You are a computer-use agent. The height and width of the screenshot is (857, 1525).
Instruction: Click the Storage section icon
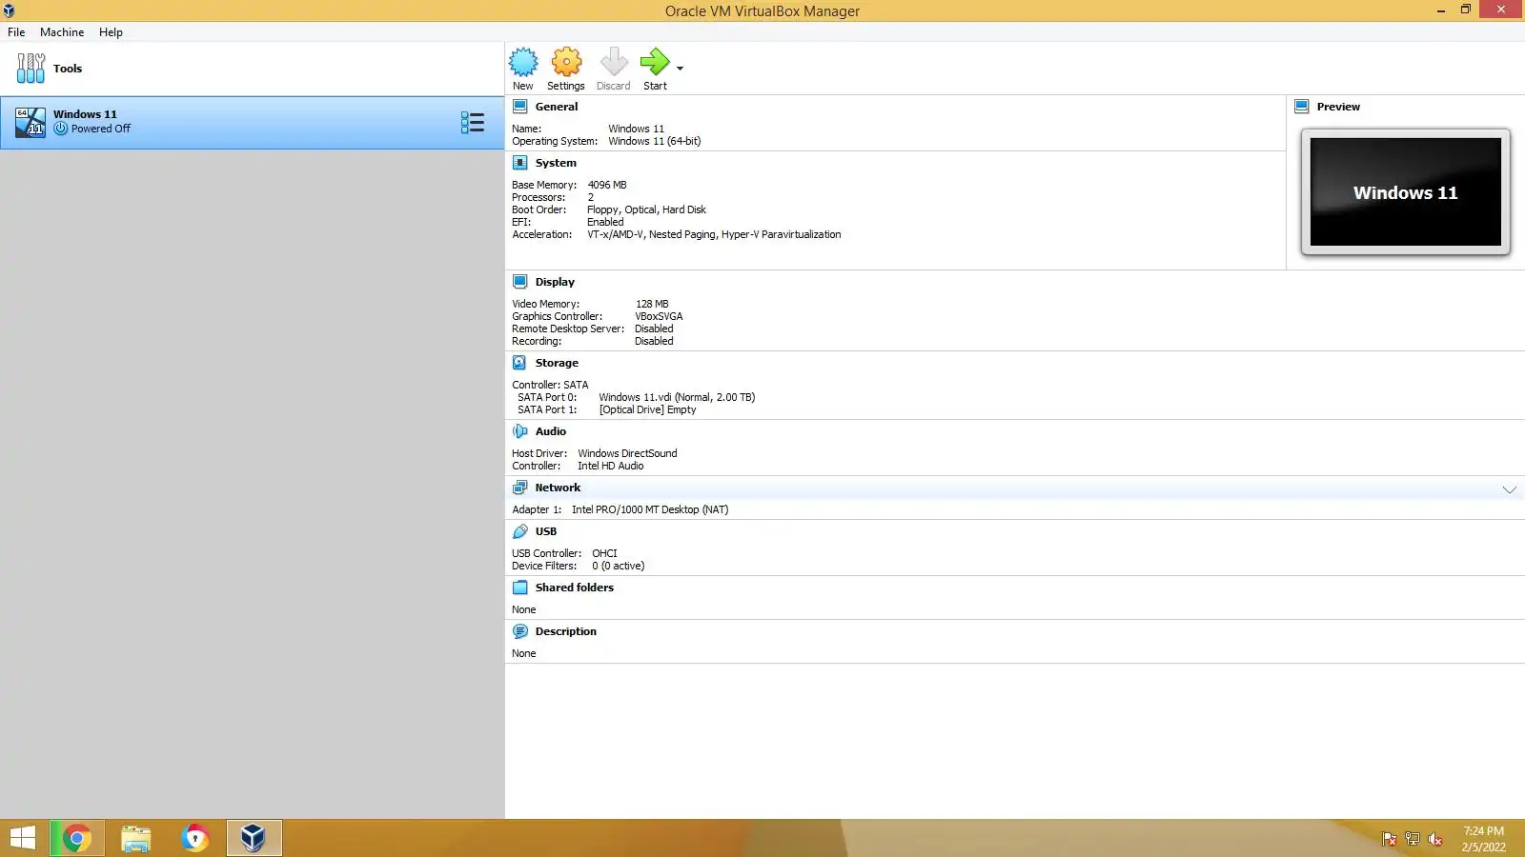click(x=520, y=363)
